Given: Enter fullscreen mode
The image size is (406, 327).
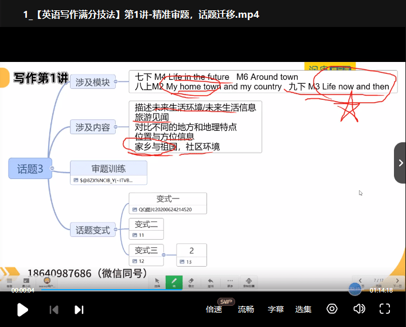Looking at the screenshot, I should [x=385, y=309].
